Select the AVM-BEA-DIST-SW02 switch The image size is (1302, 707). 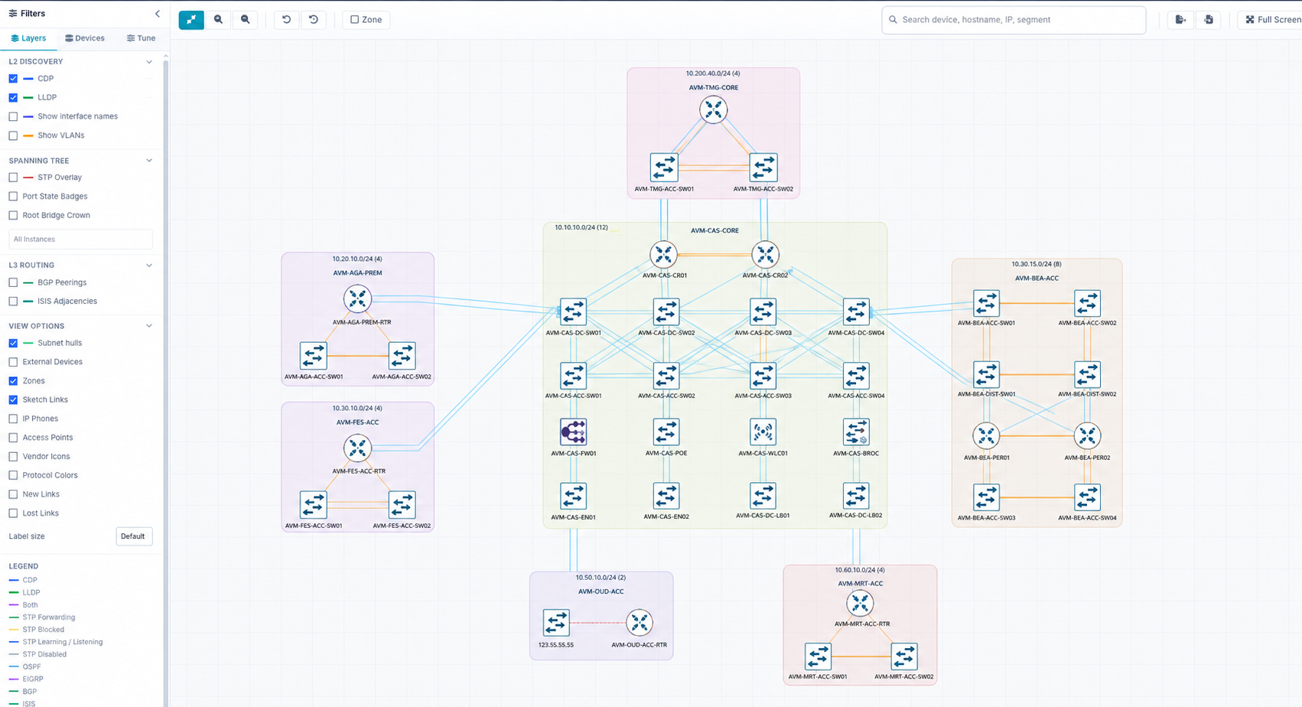point(1087,375)
